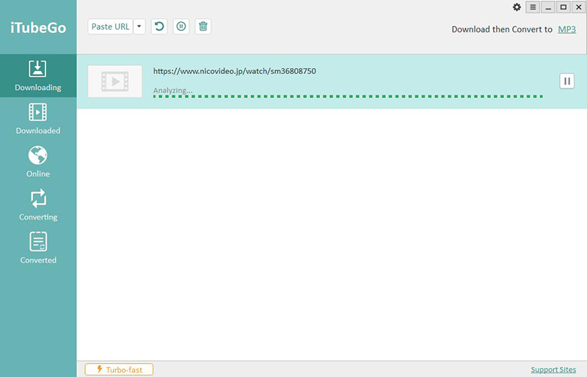Go to the Converting section
Screen dimensions: 587x377
coord(38,205)
